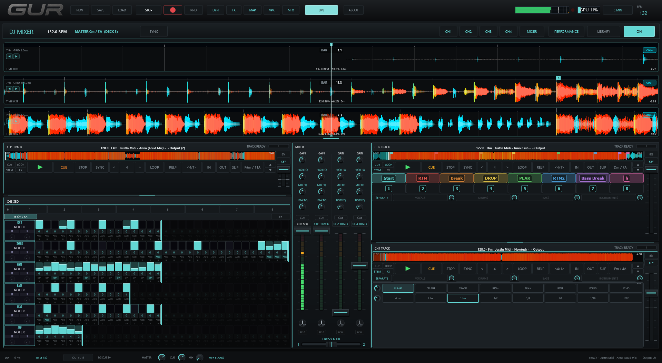
Task: Jump to CH2 hot cue 1 pad
Action: pos(389,189)
